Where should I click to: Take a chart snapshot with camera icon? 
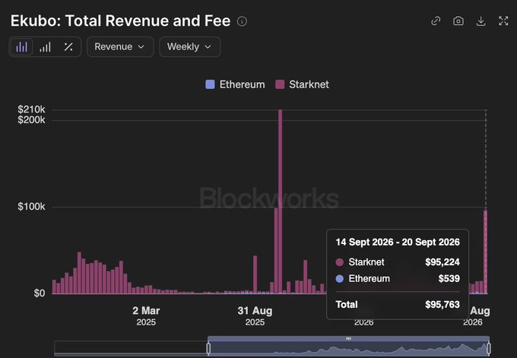click(x=458, y=21)
